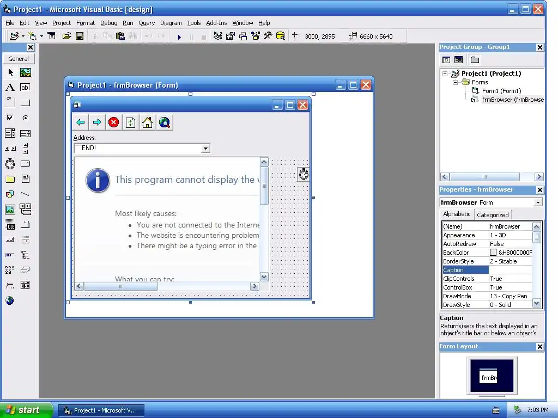
Task: Select the HScrollBar control tool
Action: click(10, 149)
